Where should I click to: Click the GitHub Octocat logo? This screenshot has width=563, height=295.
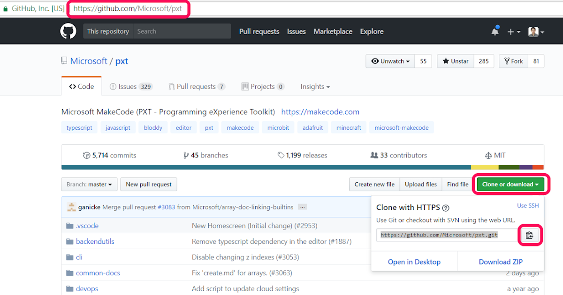(68, 31)
